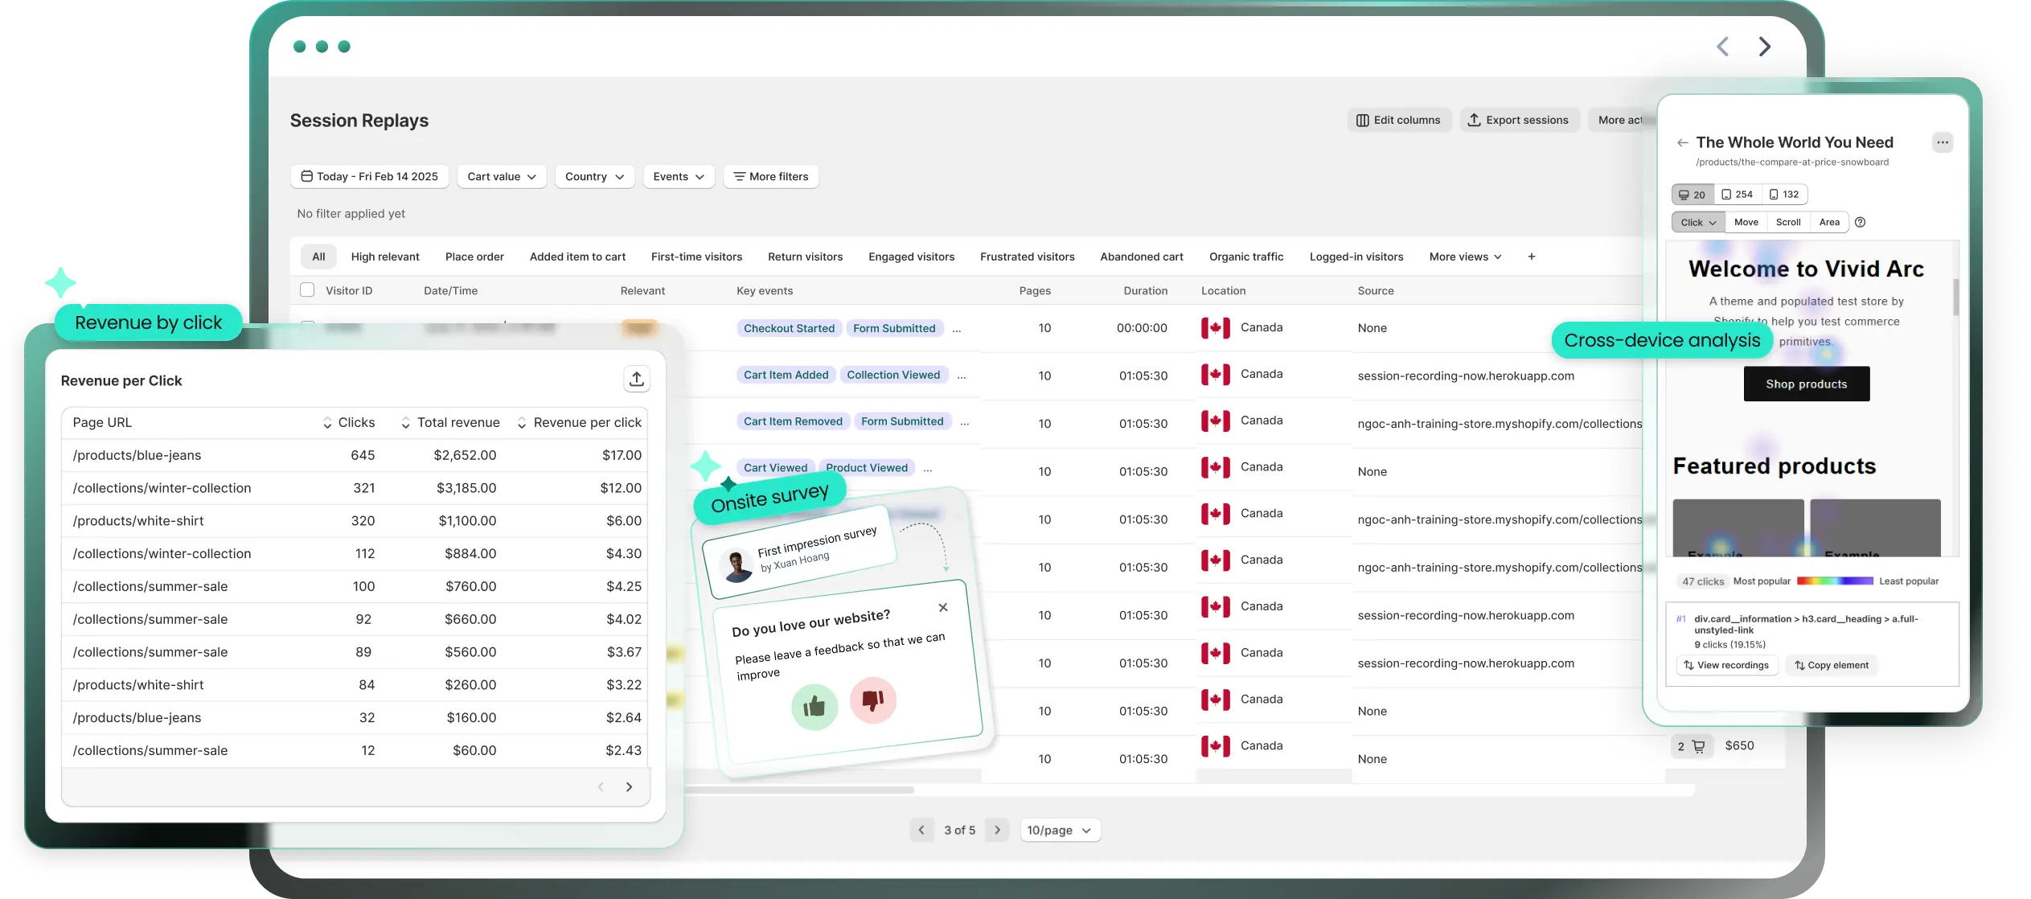Click the back arrow beside The Whole World You Need
Viewport: 2031px width, 899px height.
[x=1682, y=143]
